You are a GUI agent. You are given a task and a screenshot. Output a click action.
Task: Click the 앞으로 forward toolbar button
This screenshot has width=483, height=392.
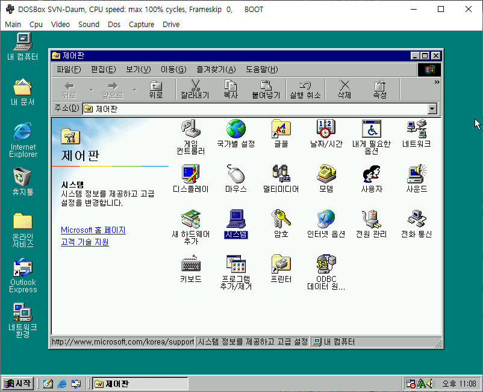[x=113, y=90]
